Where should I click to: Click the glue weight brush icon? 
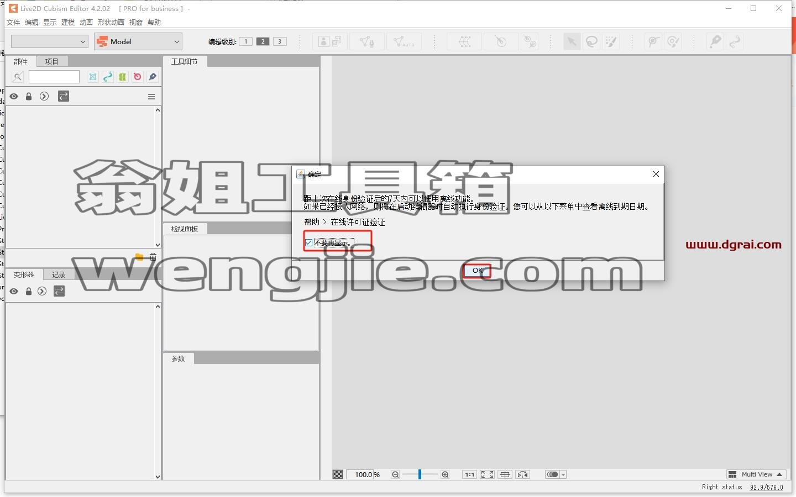[673, 41]
